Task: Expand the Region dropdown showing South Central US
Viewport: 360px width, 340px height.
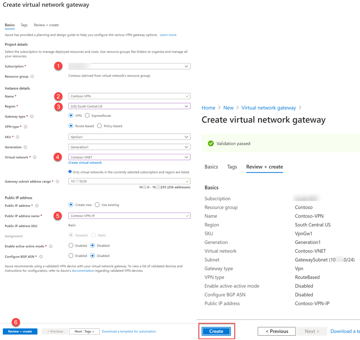Action: tap(129, 106)
